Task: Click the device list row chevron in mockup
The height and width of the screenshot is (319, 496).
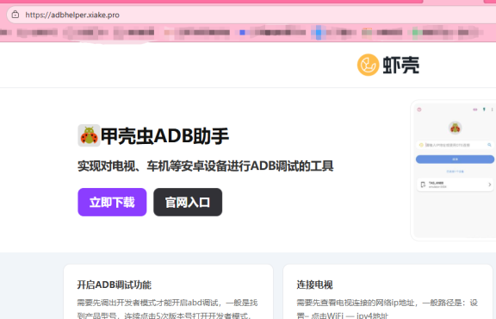Action: click(x=489, y=185)
